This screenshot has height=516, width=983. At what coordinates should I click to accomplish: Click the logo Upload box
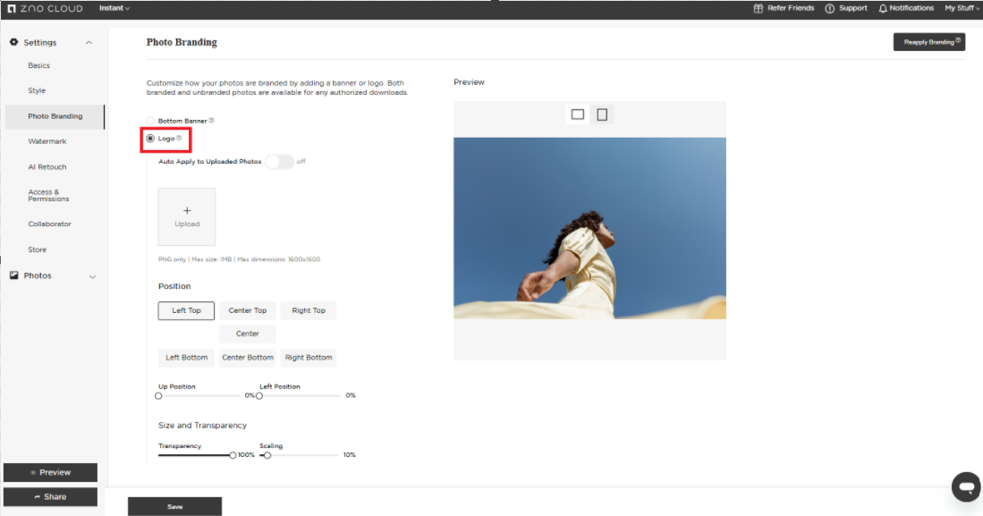pos(187,216)
